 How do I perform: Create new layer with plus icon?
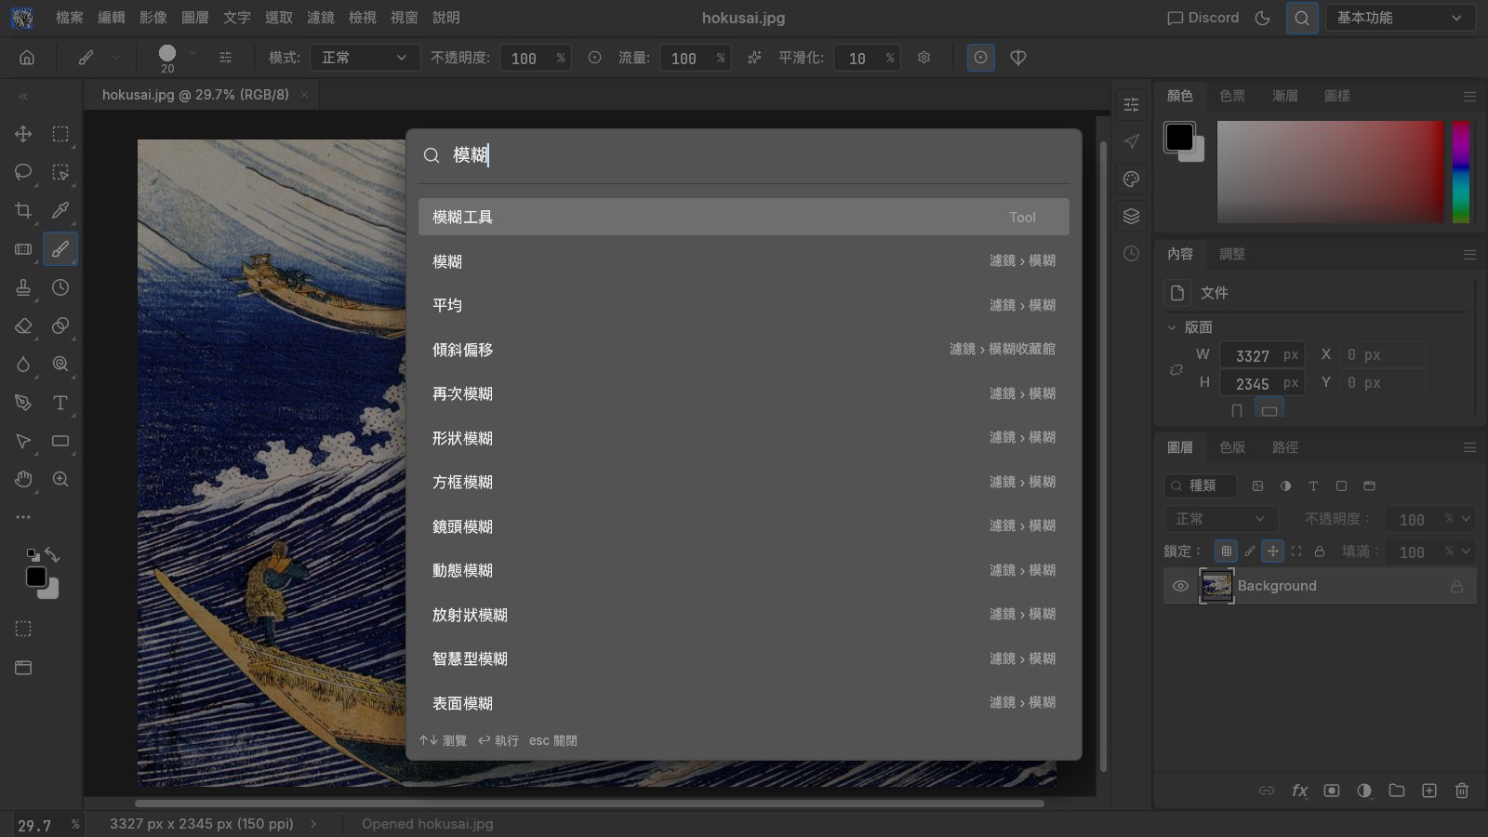point(1429,790)
